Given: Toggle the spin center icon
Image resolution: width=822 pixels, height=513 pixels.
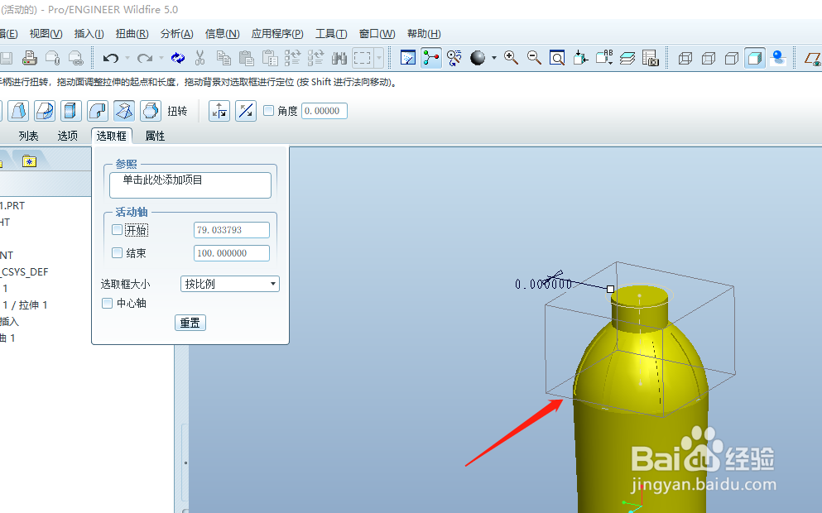Looking at the screenshot, I should (x=431, y=58).
